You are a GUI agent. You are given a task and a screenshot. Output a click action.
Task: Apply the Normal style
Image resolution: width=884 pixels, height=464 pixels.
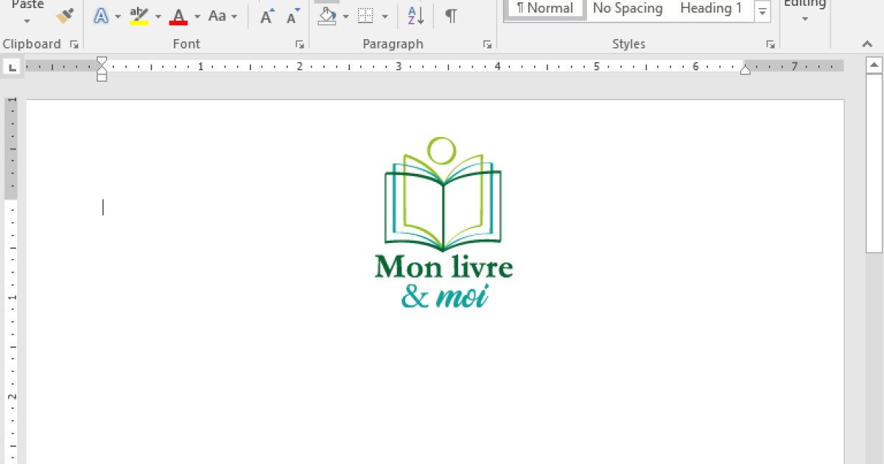(545, 9)
